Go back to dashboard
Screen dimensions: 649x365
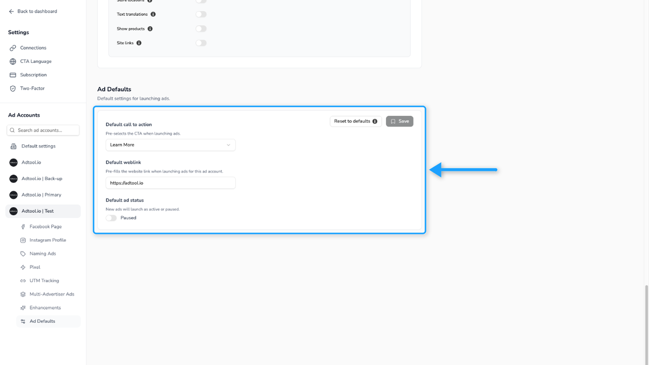point(33,11)
